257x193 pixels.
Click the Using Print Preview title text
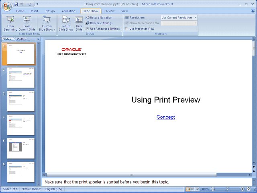[x=166, y=100]
